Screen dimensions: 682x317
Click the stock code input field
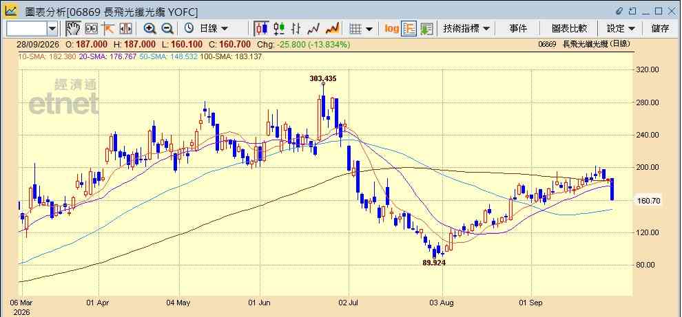27,29
